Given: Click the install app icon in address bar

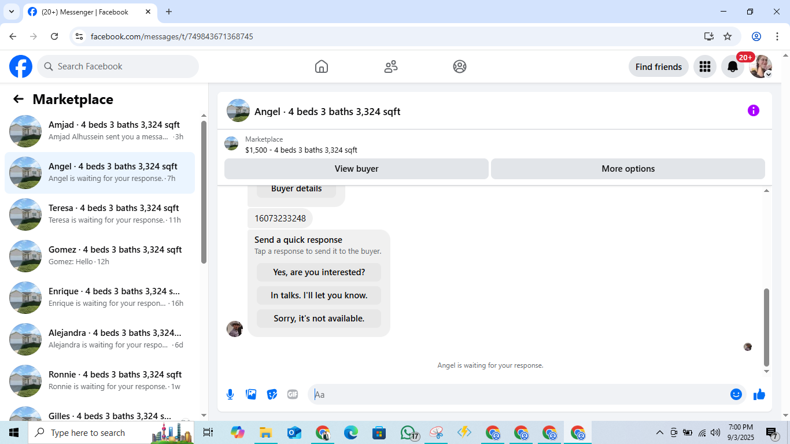Looking at the screenshot, I should coord(709,36).
